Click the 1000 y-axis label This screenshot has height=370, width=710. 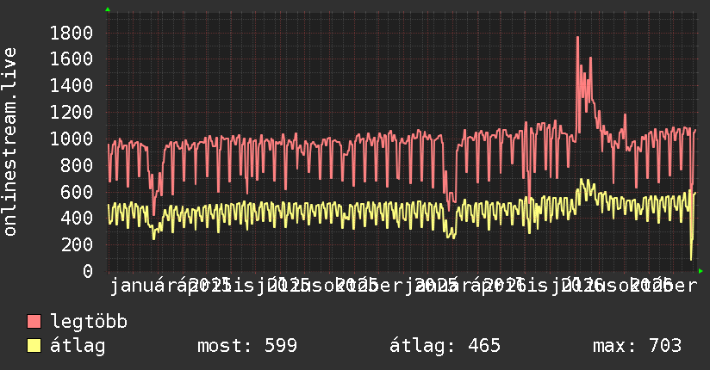pyautogui.click(x=72, y=139)
